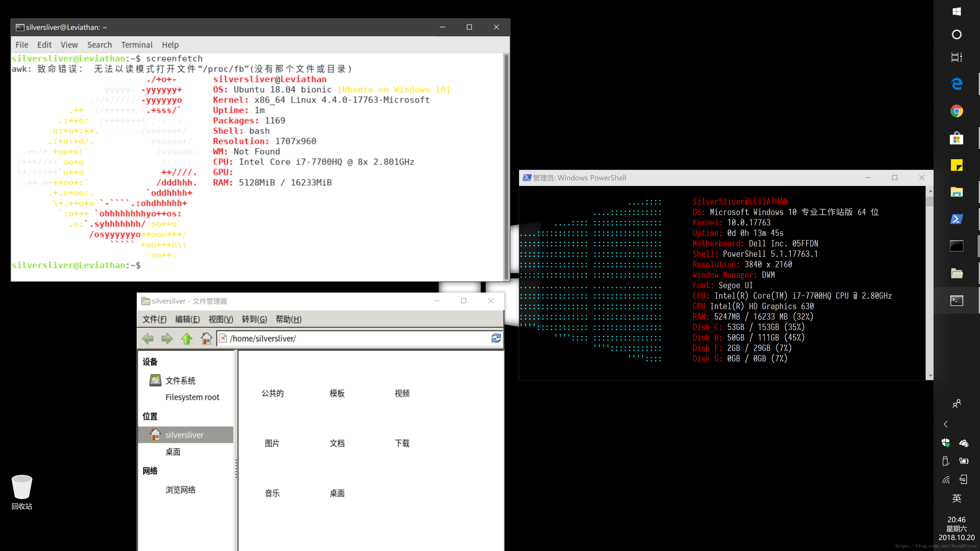This screenshot has height=551, width=980.
Task: Open the Edit menu in the terminal
Action: pos(44,45)
